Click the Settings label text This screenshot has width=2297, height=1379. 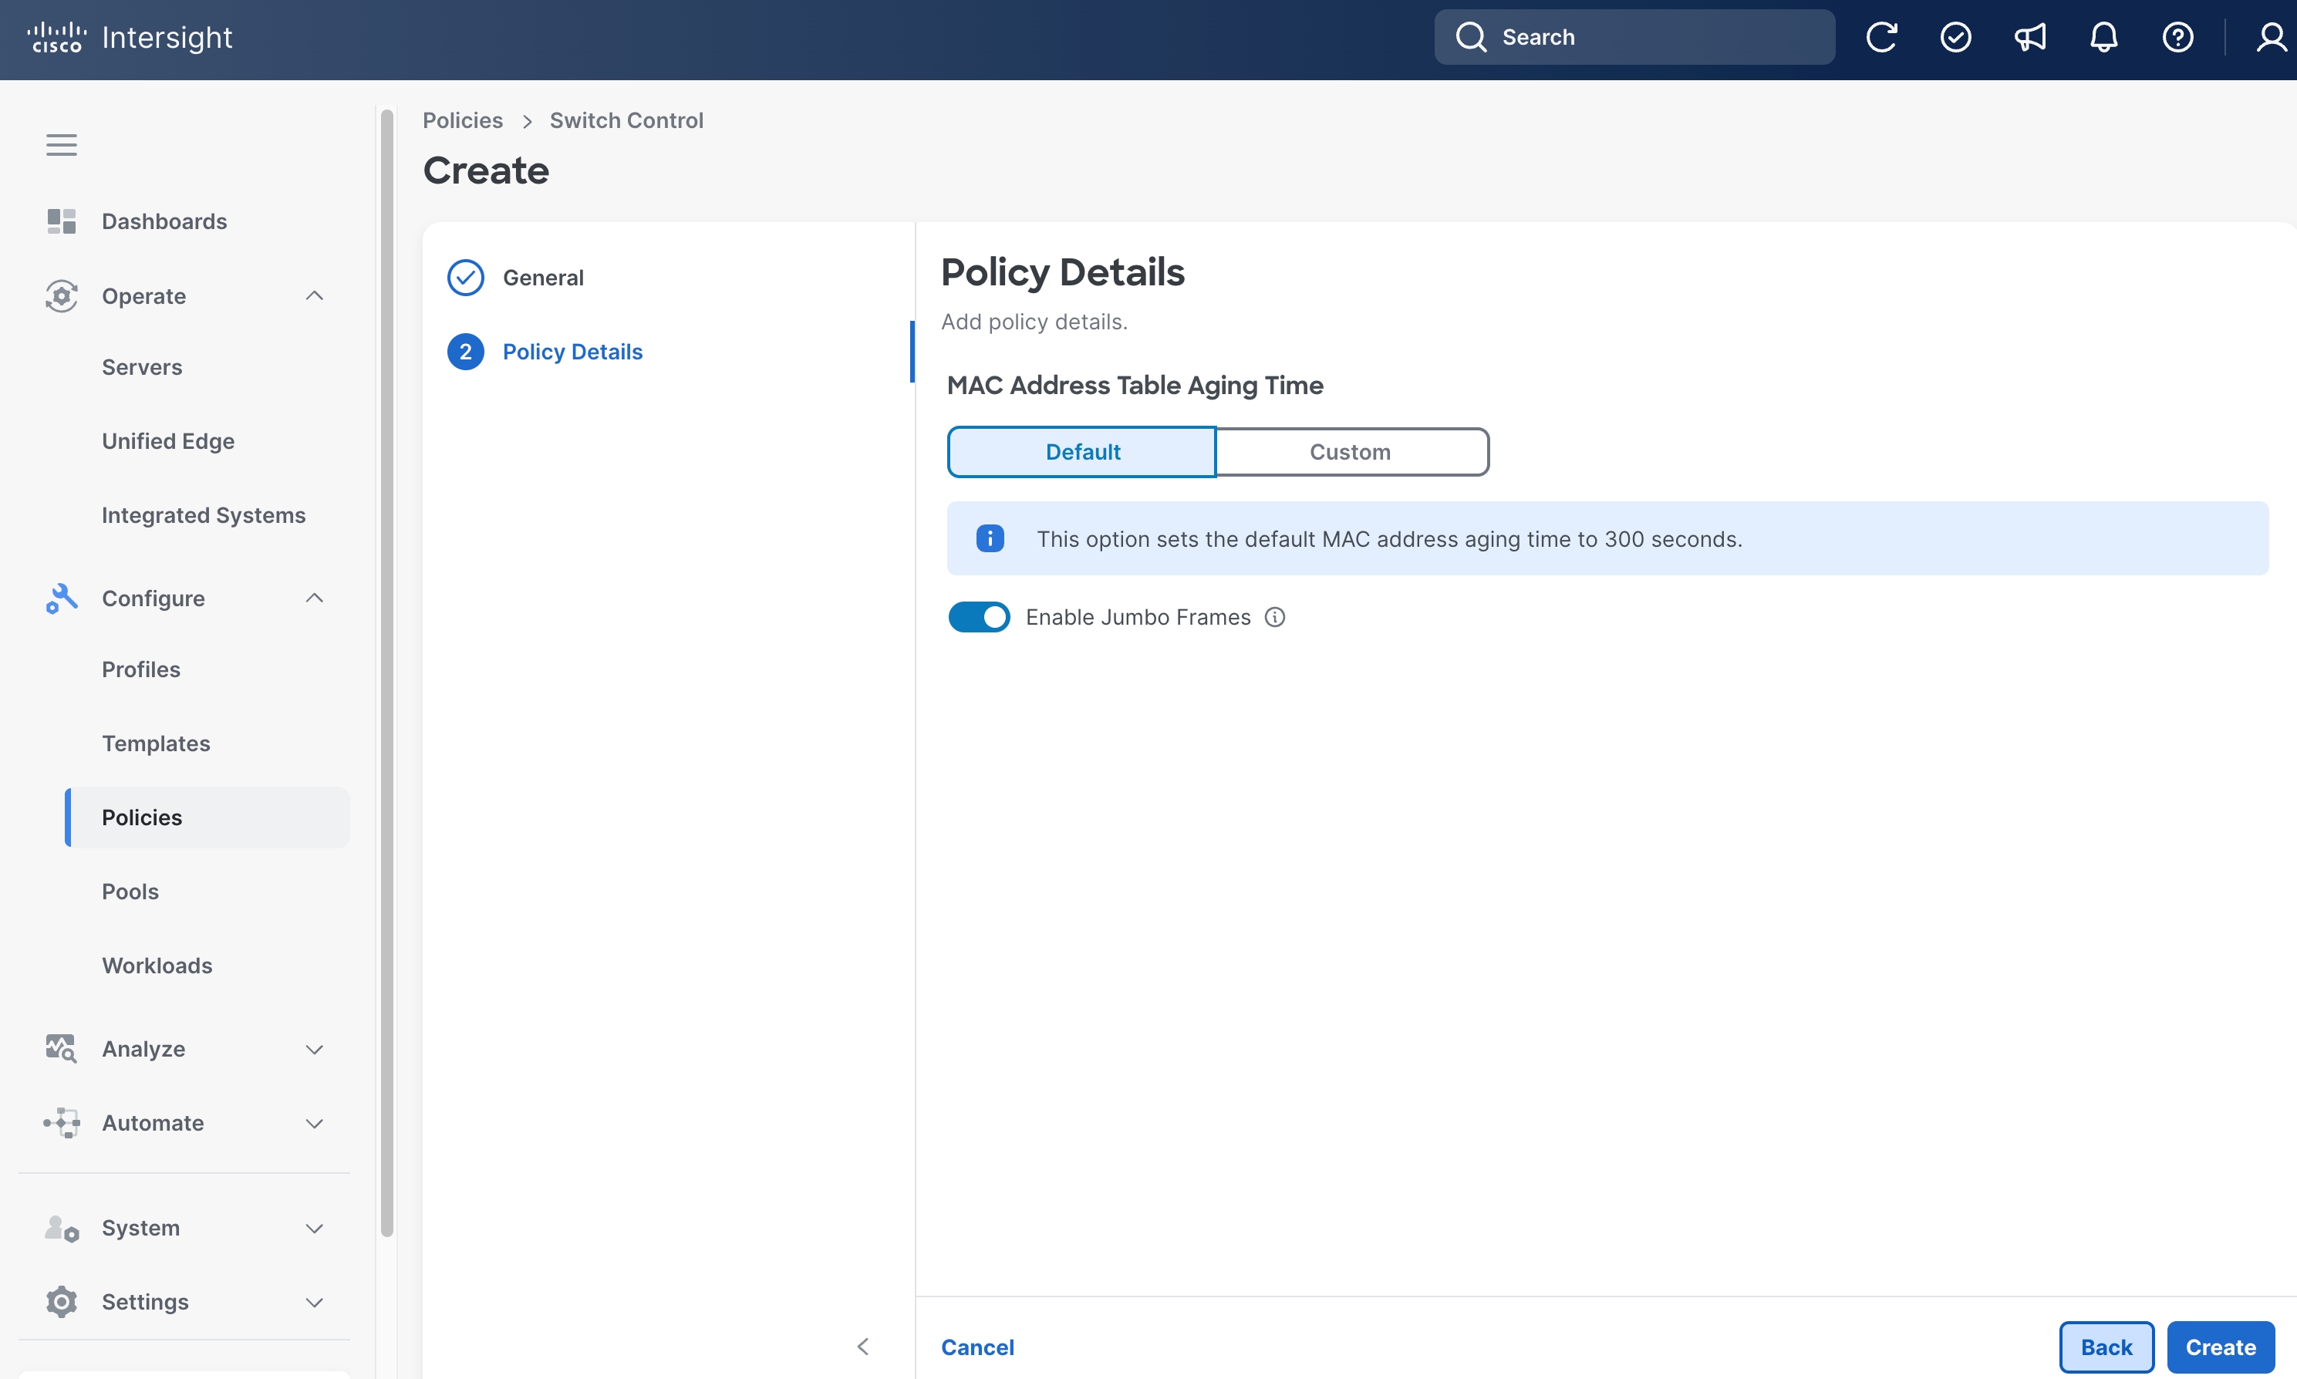145,1302
